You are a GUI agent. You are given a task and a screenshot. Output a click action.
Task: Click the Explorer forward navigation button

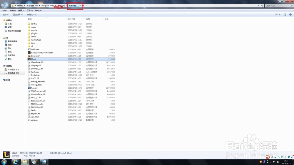click(x=6, y=6)
